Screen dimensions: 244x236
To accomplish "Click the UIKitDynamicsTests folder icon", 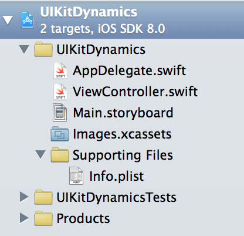I will 43,197.
